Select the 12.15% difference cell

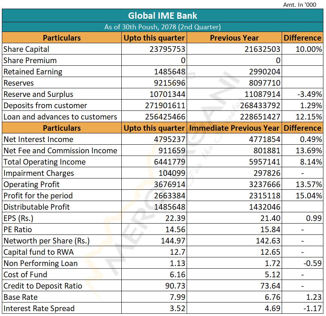pos(309,117)
